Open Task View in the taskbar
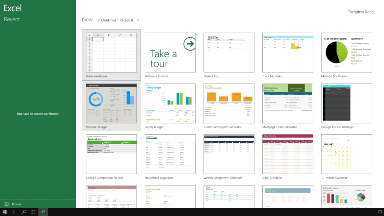This screenshot has height=216, width=384. (34, 212)
